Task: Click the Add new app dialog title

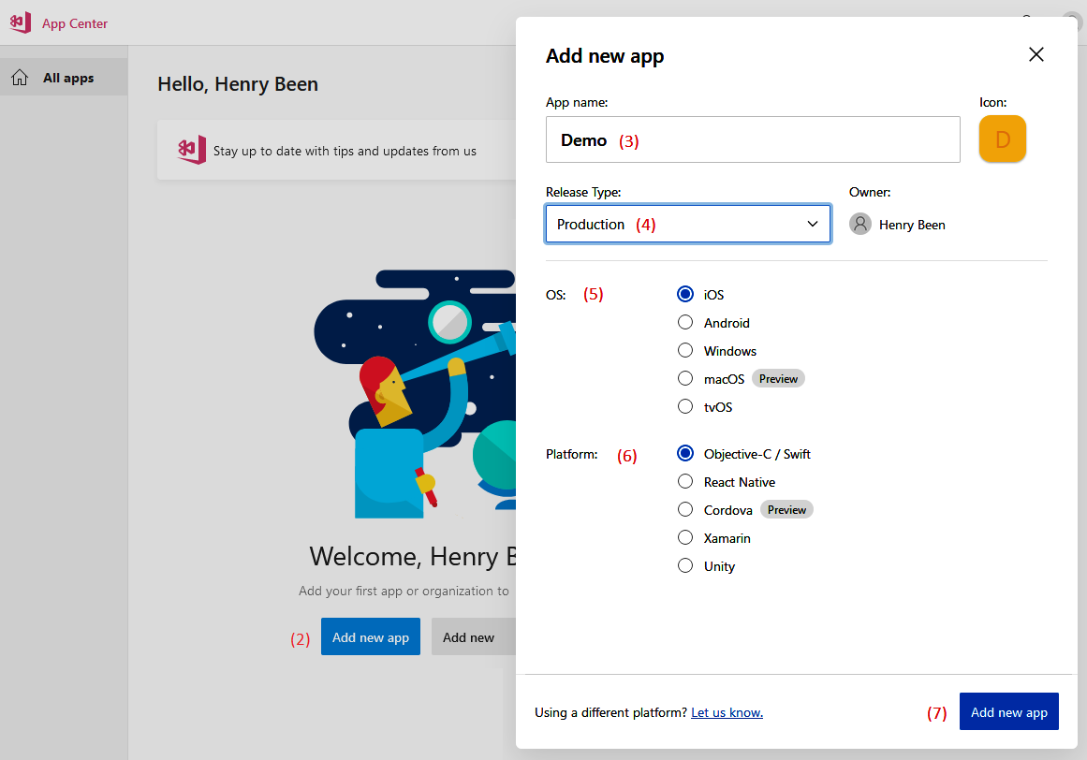Action: [x=605, y=56]
